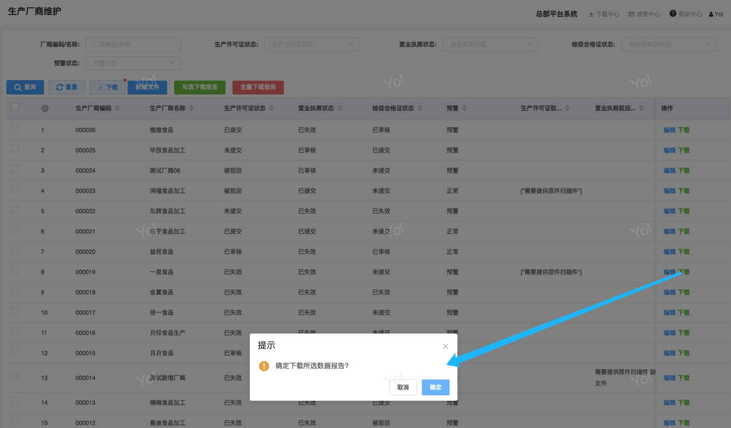Image resolution: width=731 pixels, height=428 pixels.
Task: Click 编辑 for 华辰食品加工 row
Action: coord(670,150)
